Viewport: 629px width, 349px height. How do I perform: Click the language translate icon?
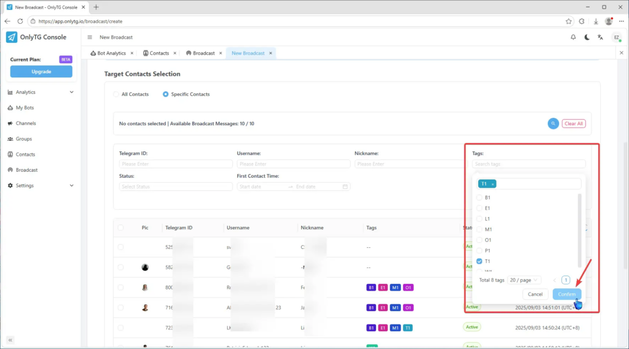pyautogui.click(x=600, y=37)
